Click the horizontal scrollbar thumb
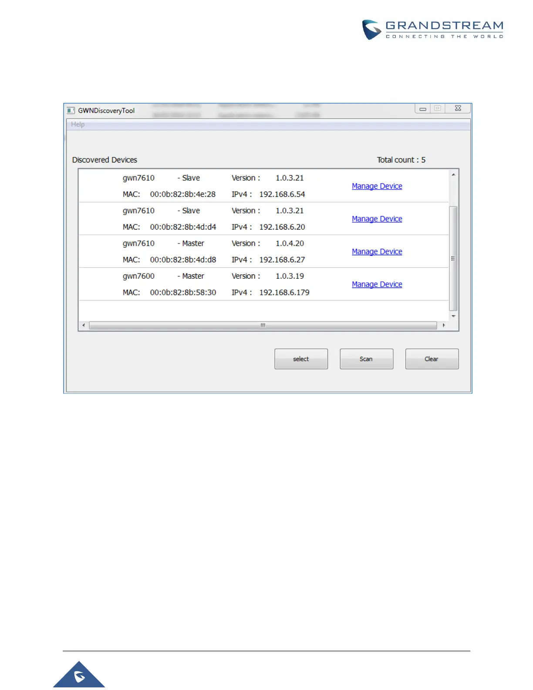The height and width of the screenshot is (690, 533). [263, 325]
